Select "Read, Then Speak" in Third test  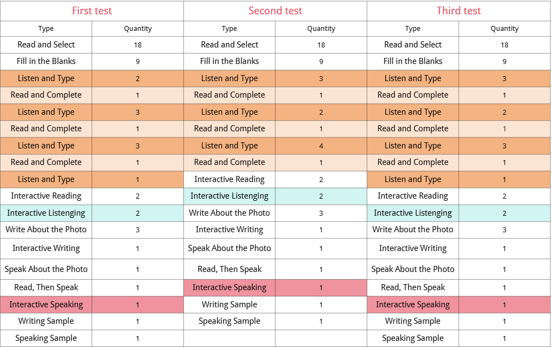pos(413,287)
